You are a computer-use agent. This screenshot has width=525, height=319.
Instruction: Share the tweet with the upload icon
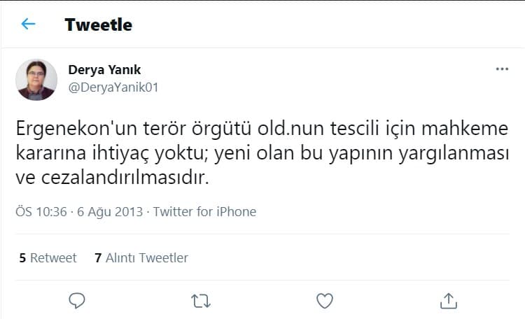(x=448, y=300)
